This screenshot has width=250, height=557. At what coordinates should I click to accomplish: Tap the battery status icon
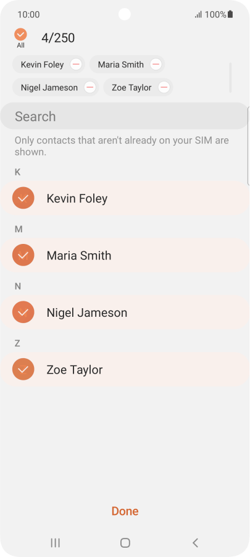point(230,15)
